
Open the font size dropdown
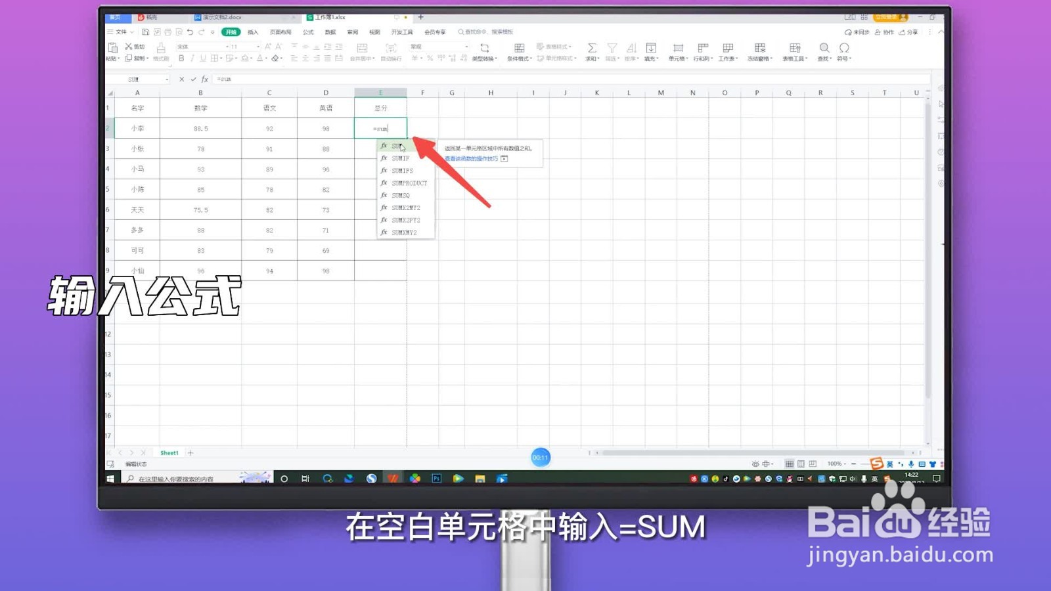[258, 47]
